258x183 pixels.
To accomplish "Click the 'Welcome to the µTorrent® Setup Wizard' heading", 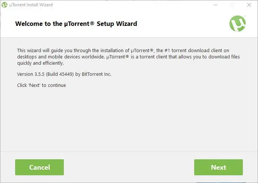I will pyautogui.click(x=76, y=24).
